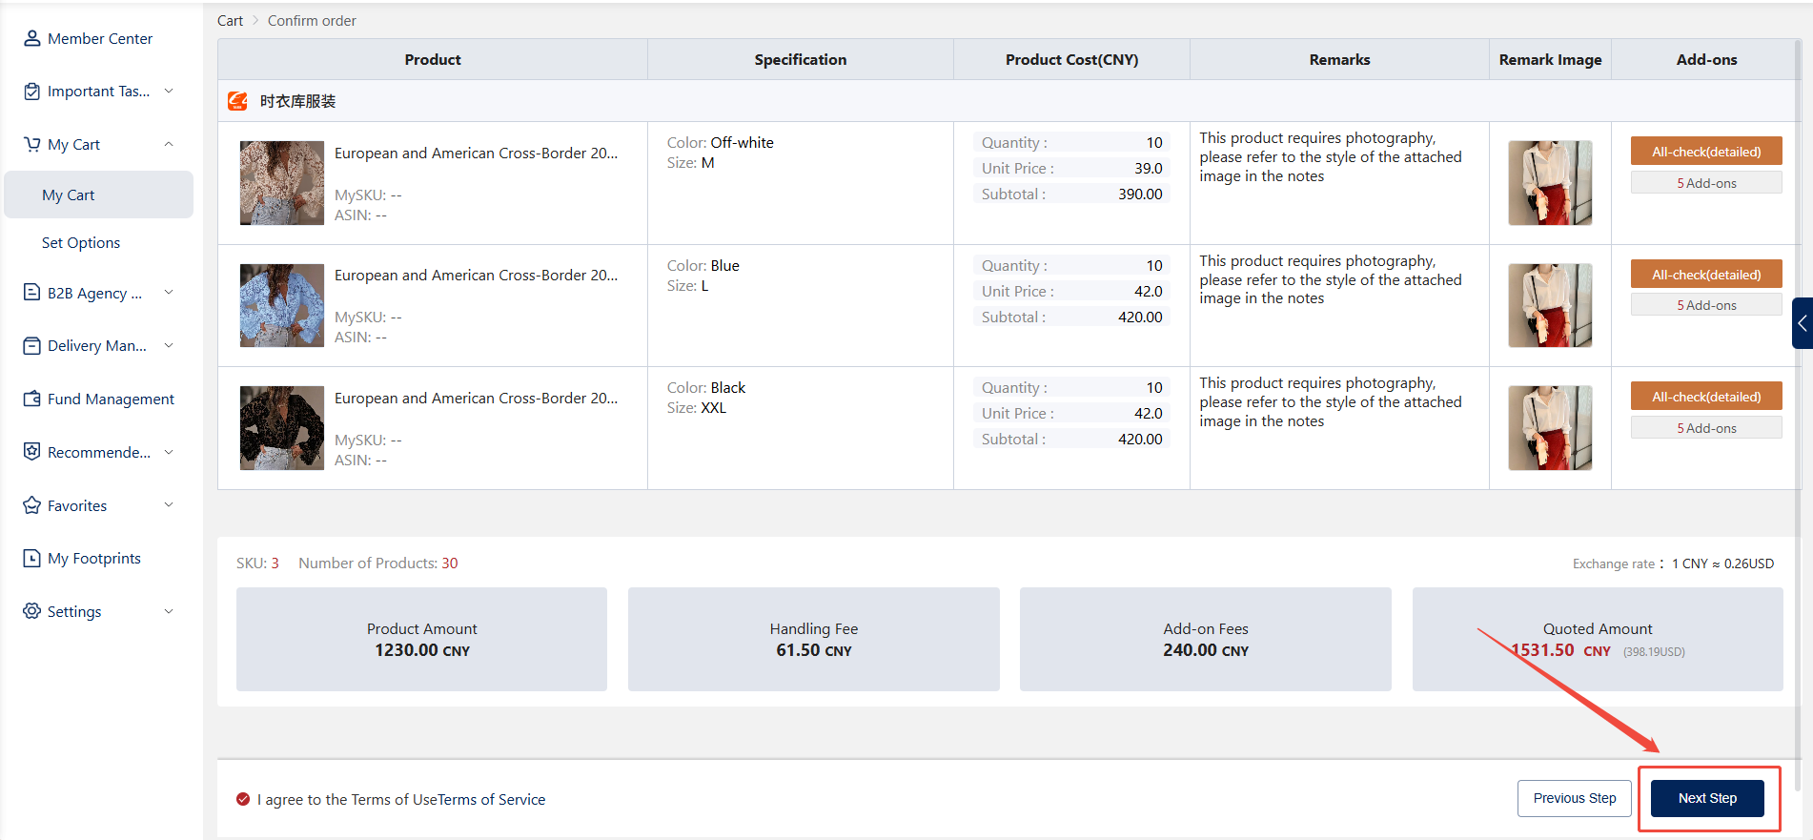
Task: Expand the Delivery Management menu chevron
Action: (169, 345)
